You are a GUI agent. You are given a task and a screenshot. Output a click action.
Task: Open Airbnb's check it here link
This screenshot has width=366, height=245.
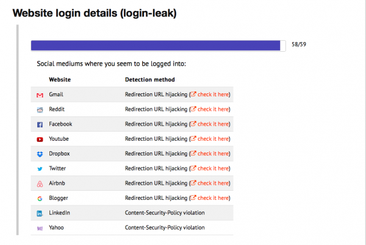pyautogui.click(x=210, y=183)
